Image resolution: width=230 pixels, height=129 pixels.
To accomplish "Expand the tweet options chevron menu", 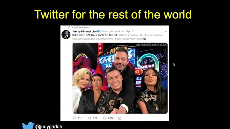I will [x=166, y=32].
